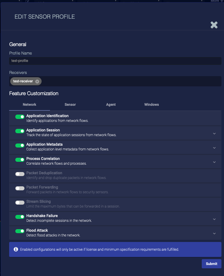Switch to the Sensor tab

(x=70, y=105)
